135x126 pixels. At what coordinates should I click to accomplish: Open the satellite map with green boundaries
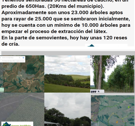pyautogui.click(x=113, y=111)
